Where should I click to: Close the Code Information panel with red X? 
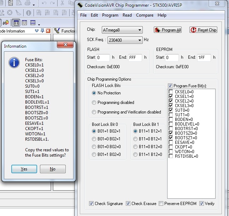(48, 31)
